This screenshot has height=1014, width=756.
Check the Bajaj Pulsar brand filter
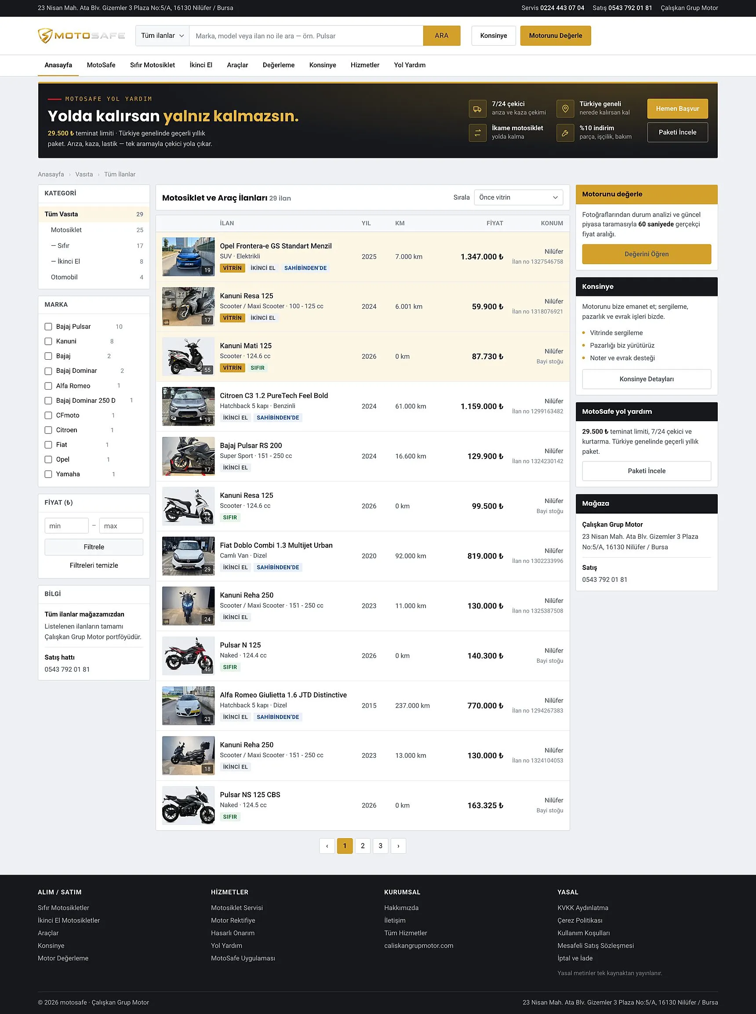click(48, 326)
